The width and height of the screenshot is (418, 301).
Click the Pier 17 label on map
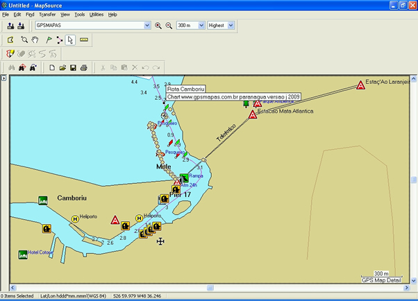pyautogui.click(x=181, y=194)
